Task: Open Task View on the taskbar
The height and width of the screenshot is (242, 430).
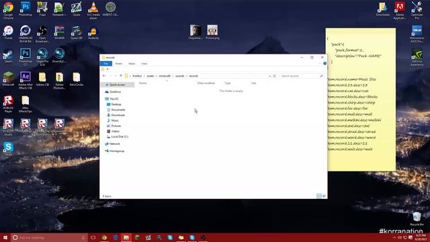Action: coord(93,237)
